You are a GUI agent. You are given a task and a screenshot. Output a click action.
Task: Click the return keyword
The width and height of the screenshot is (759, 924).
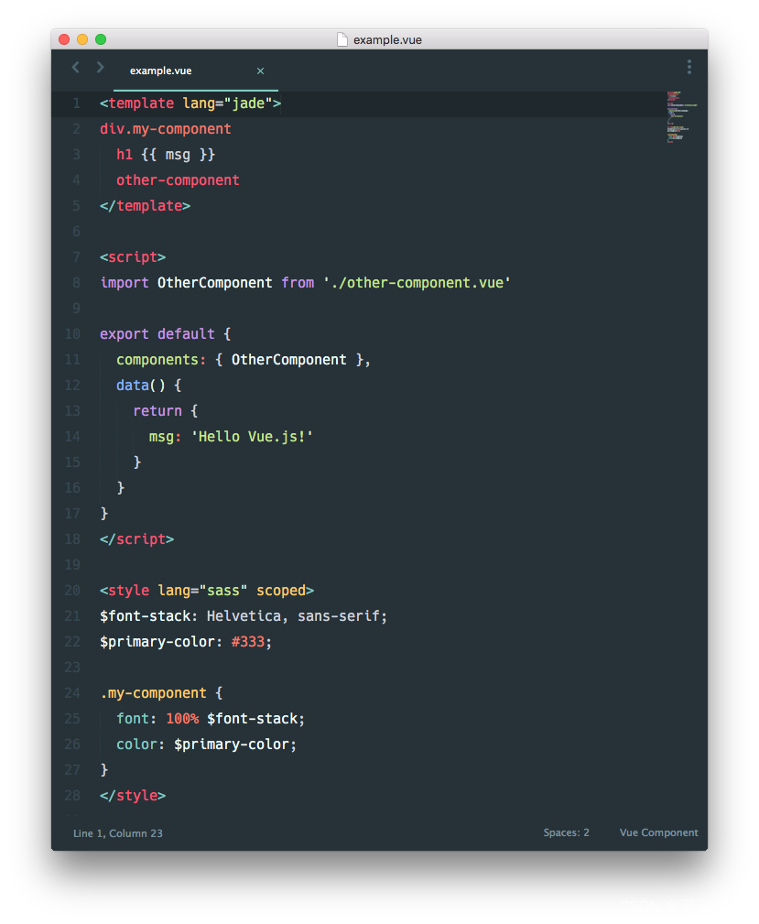click(157, 411)
